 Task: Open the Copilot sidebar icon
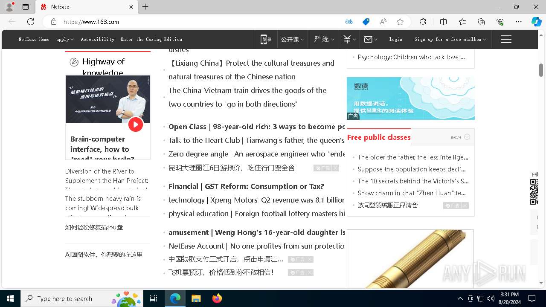536,22
